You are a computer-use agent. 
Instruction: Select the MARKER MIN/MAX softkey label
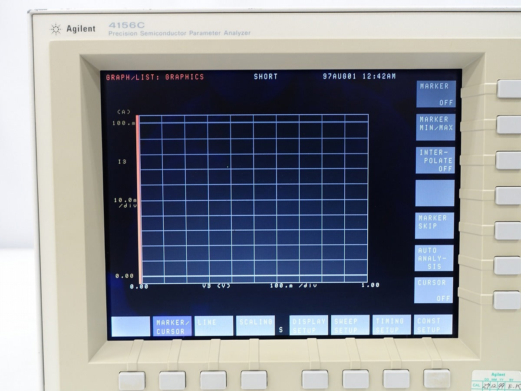436,127
